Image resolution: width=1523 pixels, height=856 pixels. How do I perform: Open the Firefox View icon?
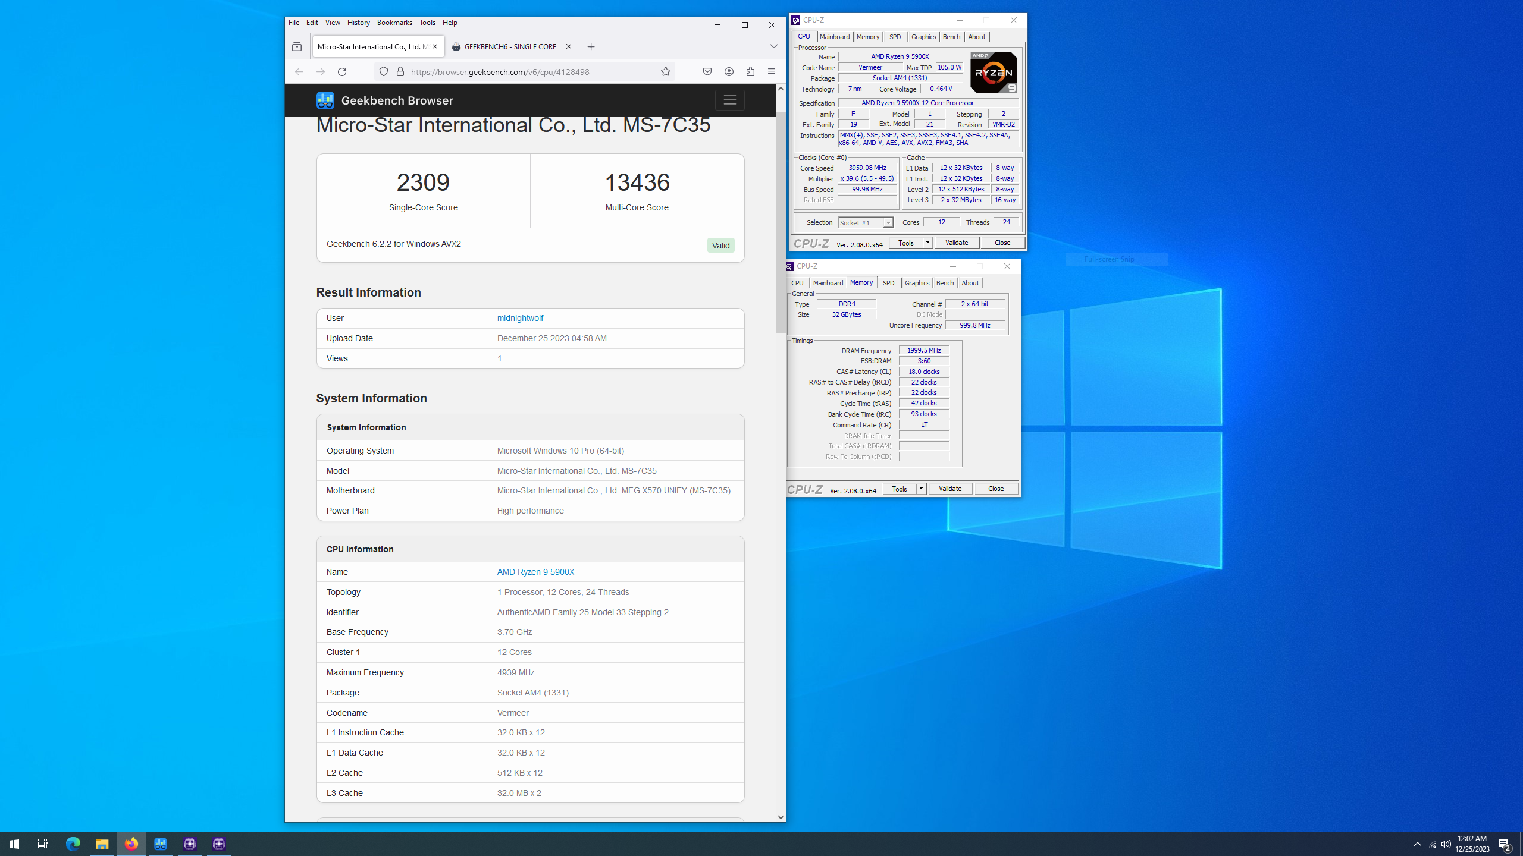(297, 46)
